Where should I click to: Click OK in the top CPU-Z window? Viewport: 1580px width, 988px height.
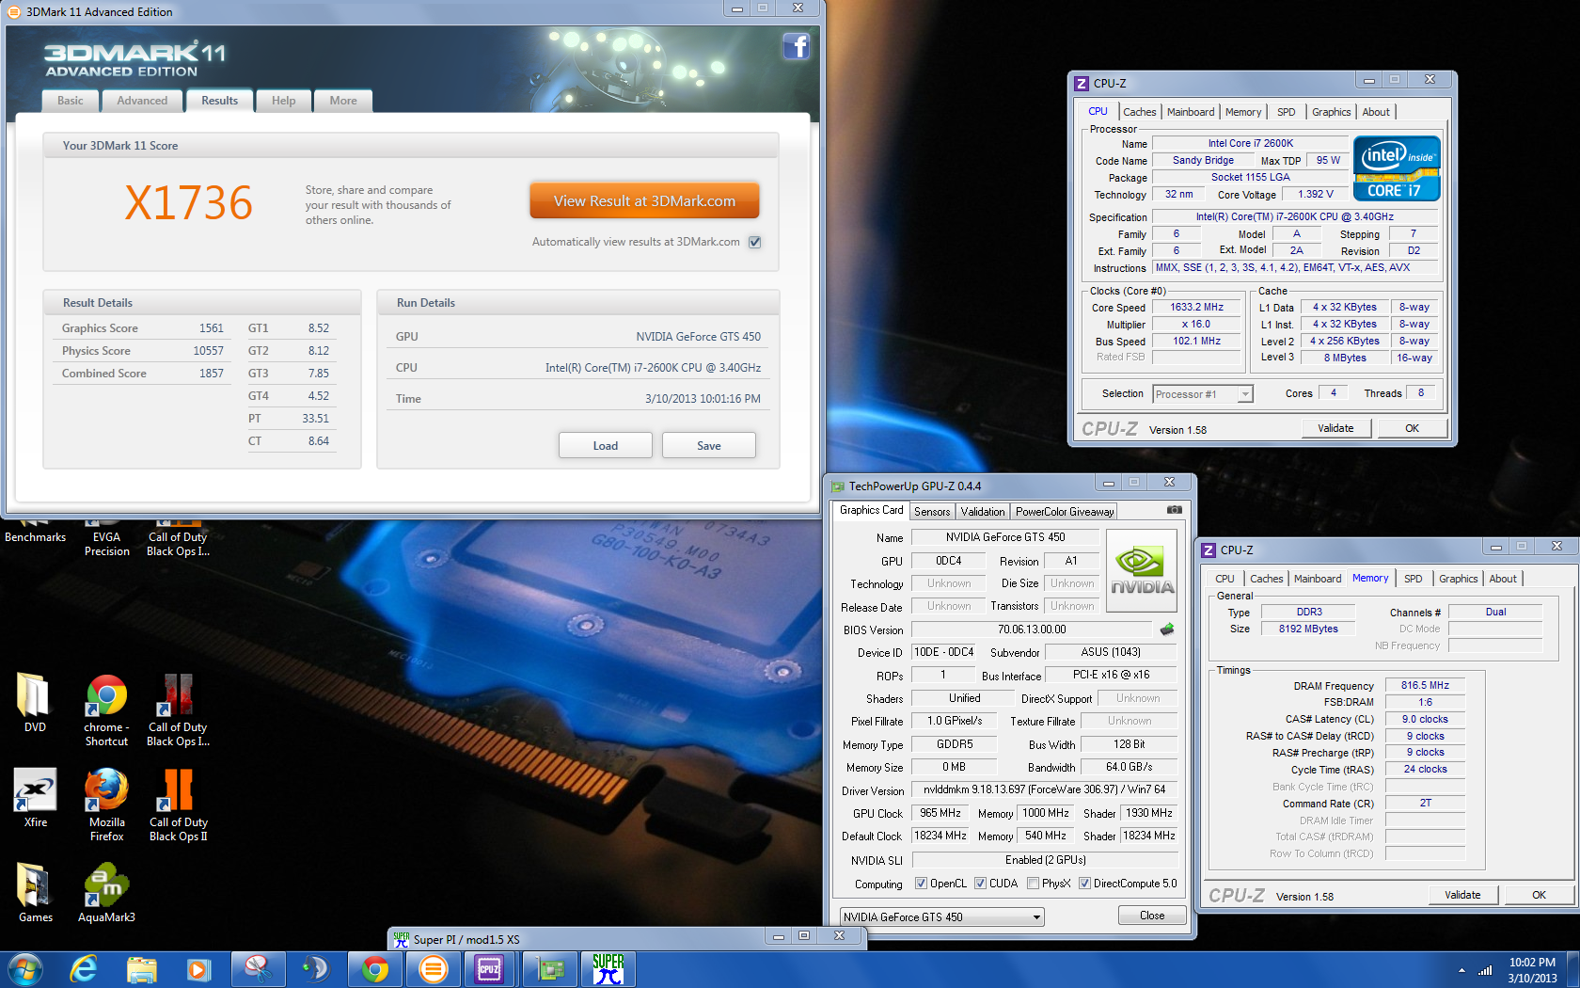coord(1412,428)
